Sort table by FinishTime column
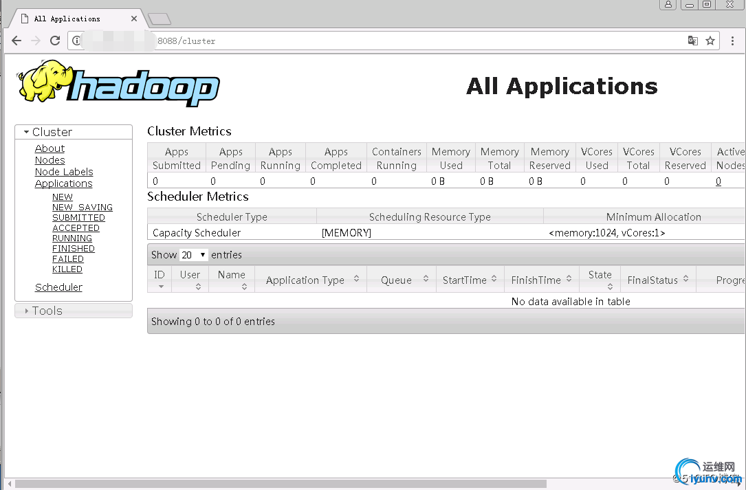This screenshot has width=746, height=490. [542, 279]
